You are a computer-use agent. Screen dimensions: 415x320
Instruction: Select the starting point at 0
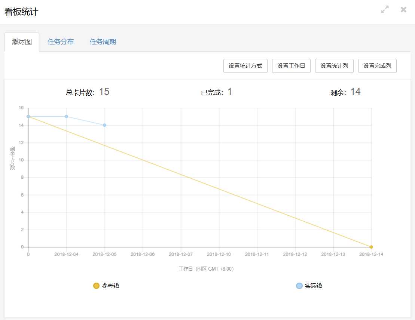pos(28,116)
